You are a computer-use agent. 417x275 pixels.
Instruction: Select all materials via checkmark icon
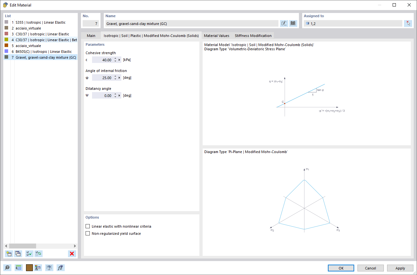tap(29, 254)
